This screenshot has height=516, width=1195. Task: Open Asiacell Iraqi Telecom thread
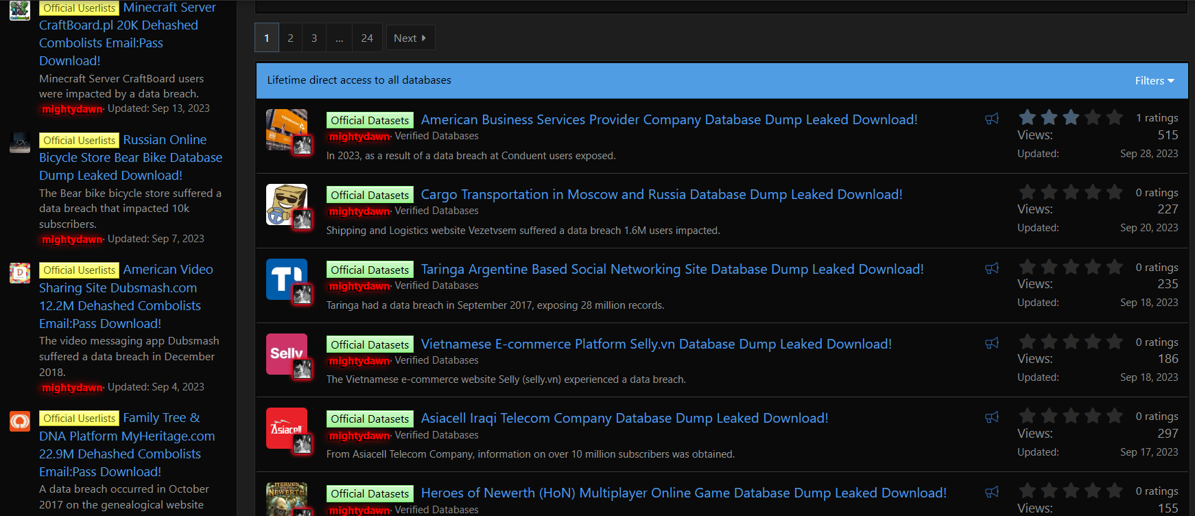click(x=624, y=418)
